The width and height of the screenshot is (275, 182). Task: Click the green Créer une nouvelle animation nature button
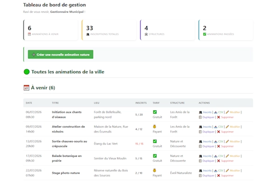61,55
